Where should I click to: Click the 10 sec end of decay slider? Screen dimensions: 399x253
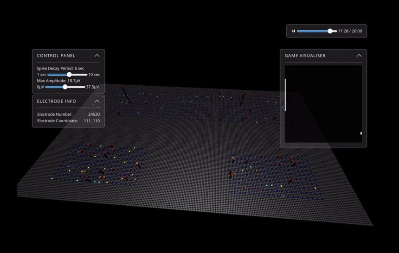point(94,75)
